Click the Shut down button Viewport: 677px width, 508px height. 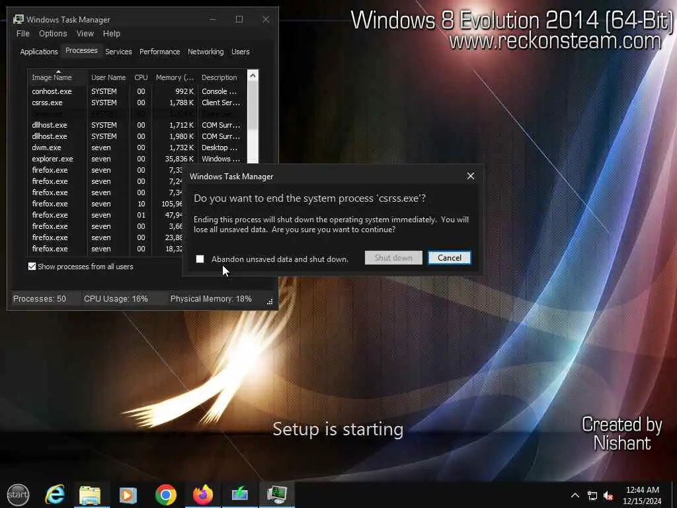[393, 257]
